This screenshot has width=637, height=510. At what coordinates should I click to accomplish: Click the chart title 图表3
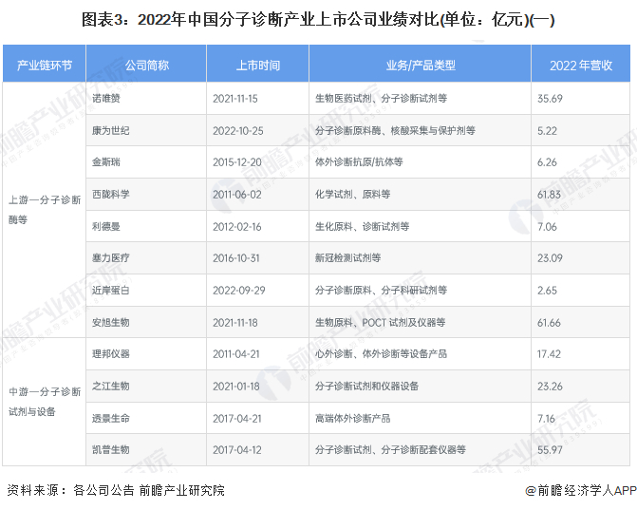pos(318,19)
